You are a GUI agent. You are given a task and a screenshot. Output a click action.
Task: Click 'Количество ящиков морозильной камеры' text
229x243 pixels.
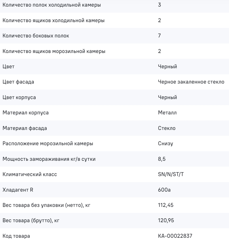point(54,51)
